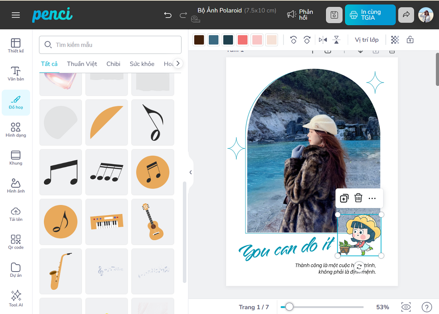Image resolution: width=439 pixels, height=314 pixels.
Task: Flip the element horizontally
Action: click(x=323, y=40)
